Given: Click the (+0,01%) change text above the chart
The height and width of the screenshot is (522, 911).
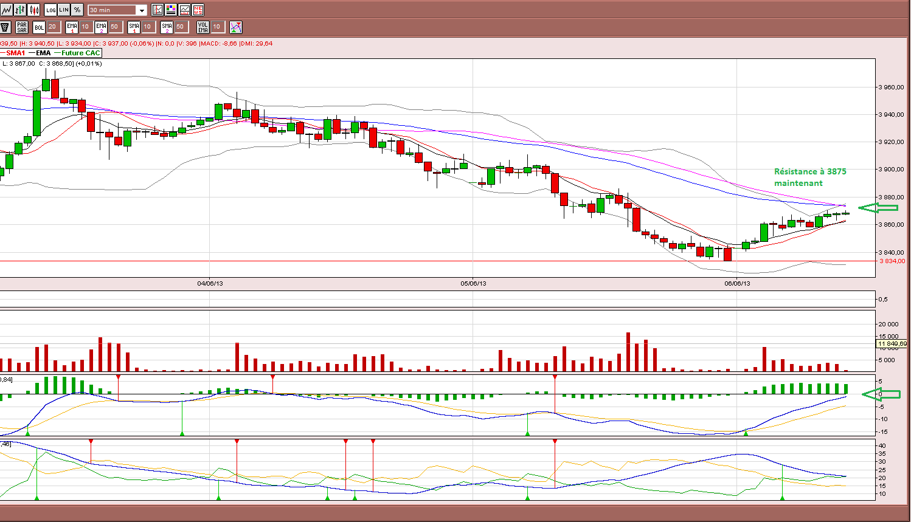Looking at the screenshot, I should 89,63.
